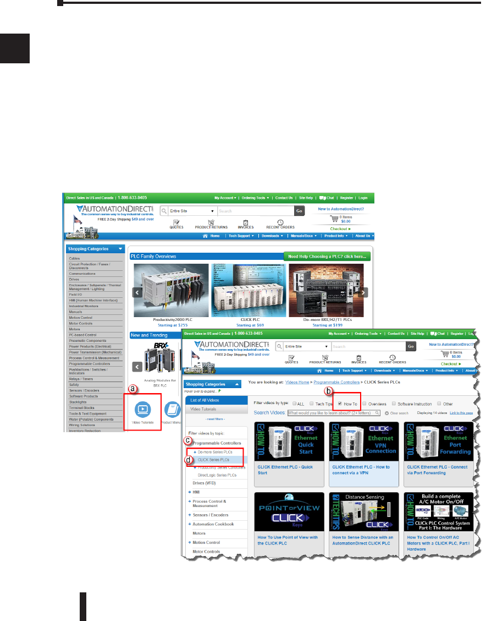
Task: Click next arrow in PLC Family Overviews carousel
Action: coord(363,292)
